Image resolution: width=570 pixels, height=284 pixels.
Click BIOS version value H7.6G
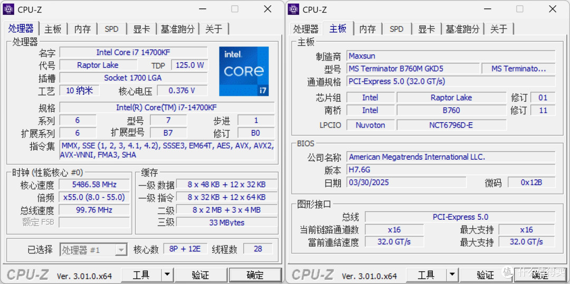(x=451, y=169)
